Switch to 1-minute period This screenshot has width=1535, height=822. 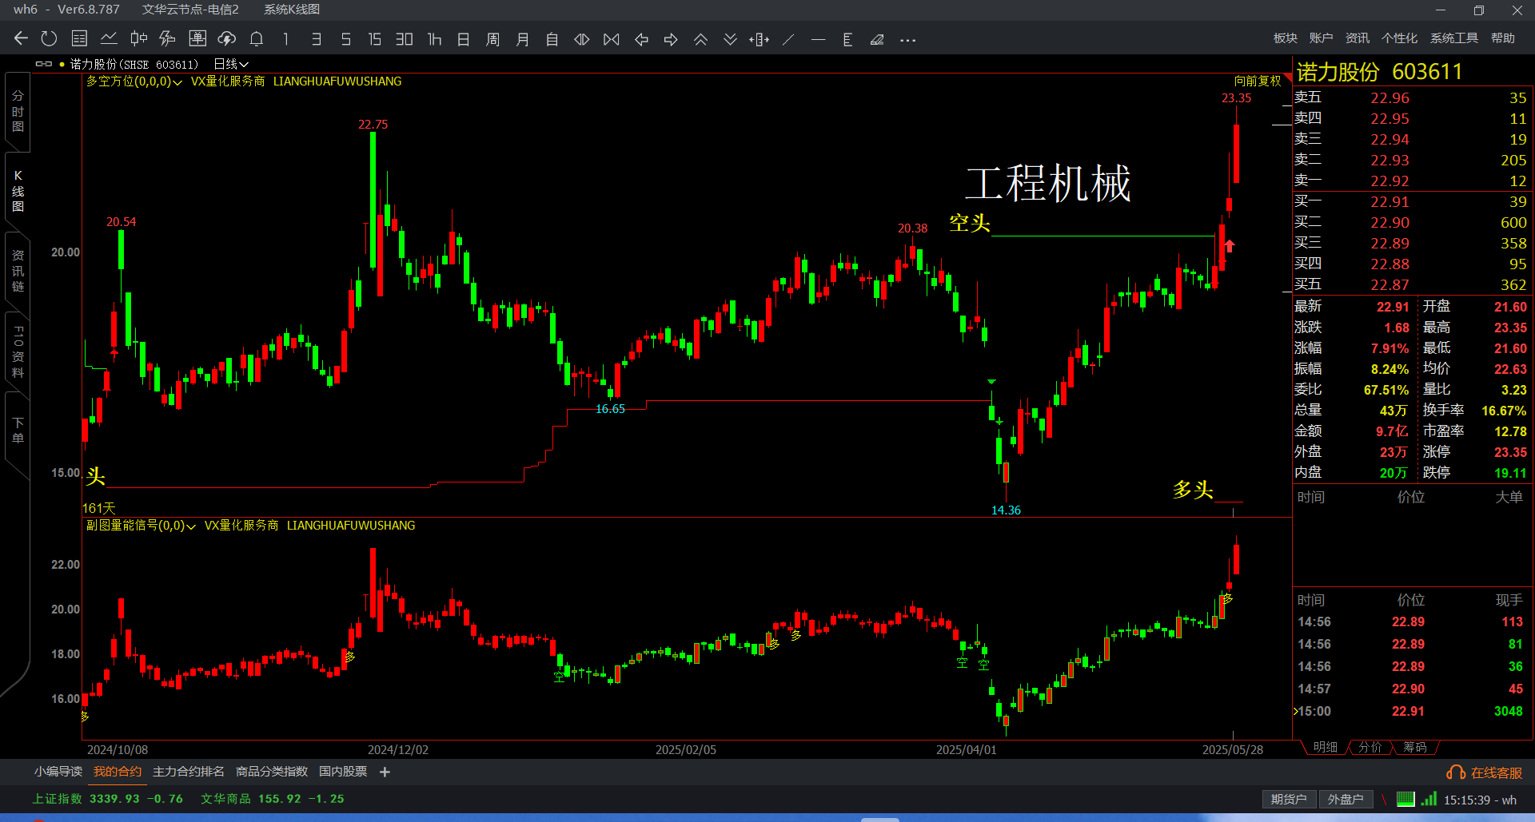pyautogui.click(x=286, y=38)
